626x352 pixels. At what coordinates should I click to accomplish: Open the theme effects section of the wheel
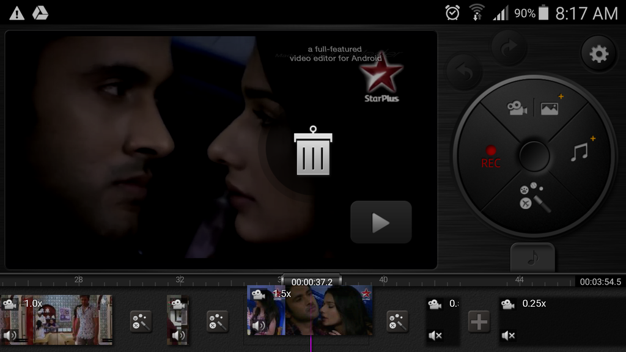(534, 197)
